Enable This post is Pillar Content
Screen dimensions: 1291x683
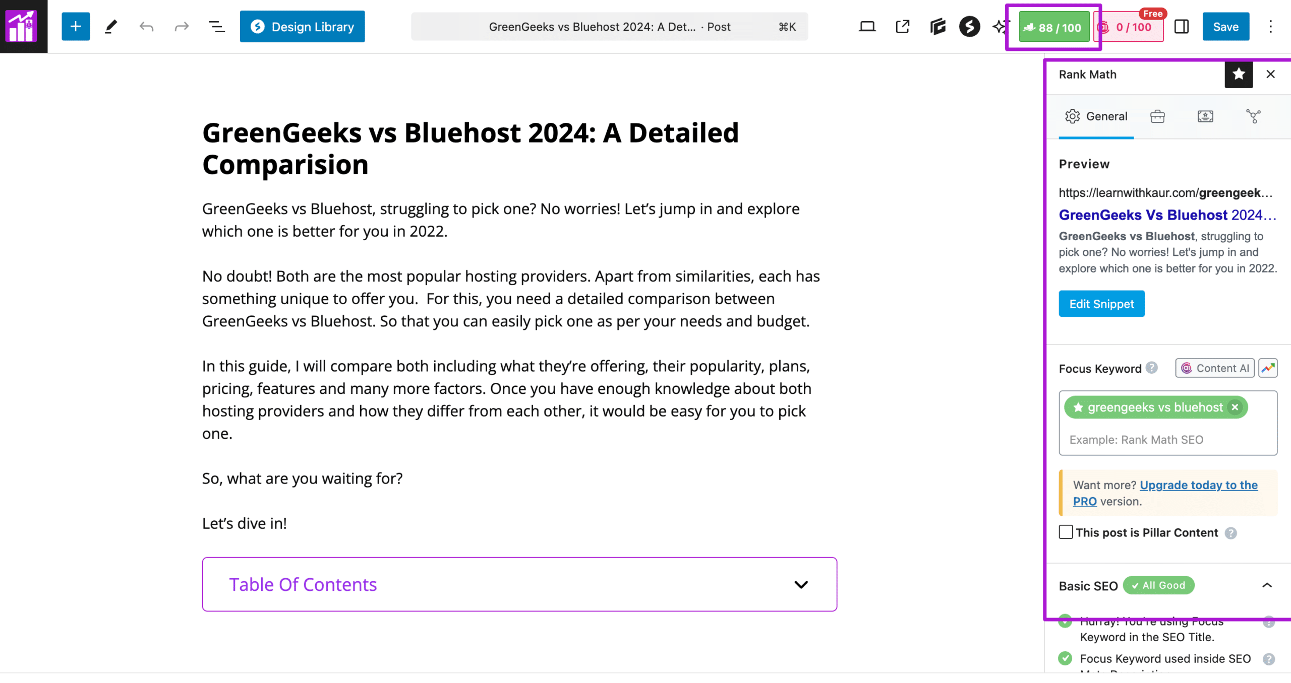[1065, 532]
